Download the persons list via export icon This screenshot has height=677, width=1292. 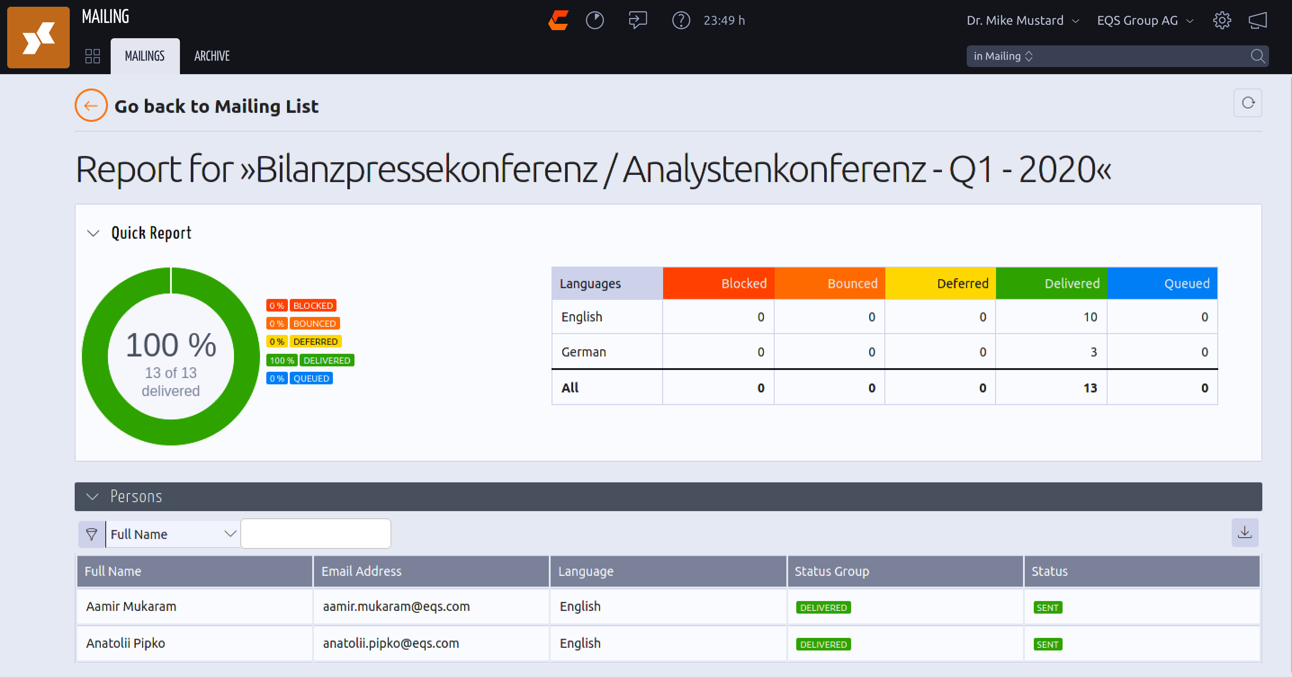click(x=1244, y=532)
